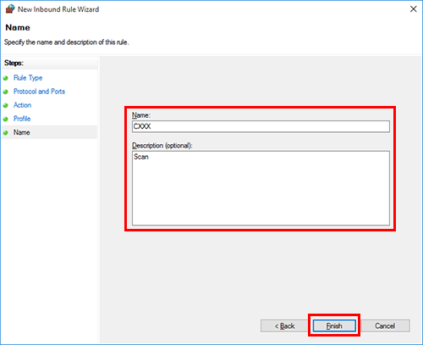423x345 pixels.
Task: Click the green bullet next to Action
Action: pyautogui.click(x=6, y=105)
